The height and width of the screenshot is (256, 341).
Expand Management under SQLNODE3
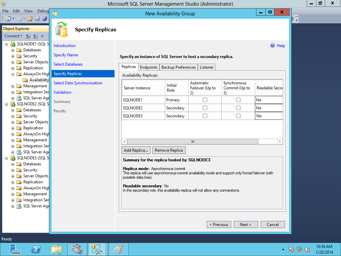pyautogui.click(x=13, y=194)
